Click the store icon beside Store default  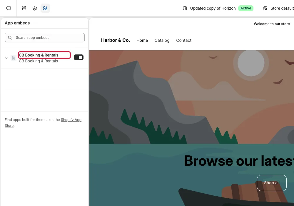point(265,8)
